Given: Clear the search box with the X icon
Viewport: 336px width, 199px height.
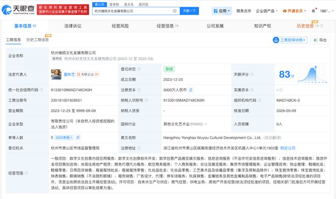Looking at the screenshot, I should (x=175, y=11).
